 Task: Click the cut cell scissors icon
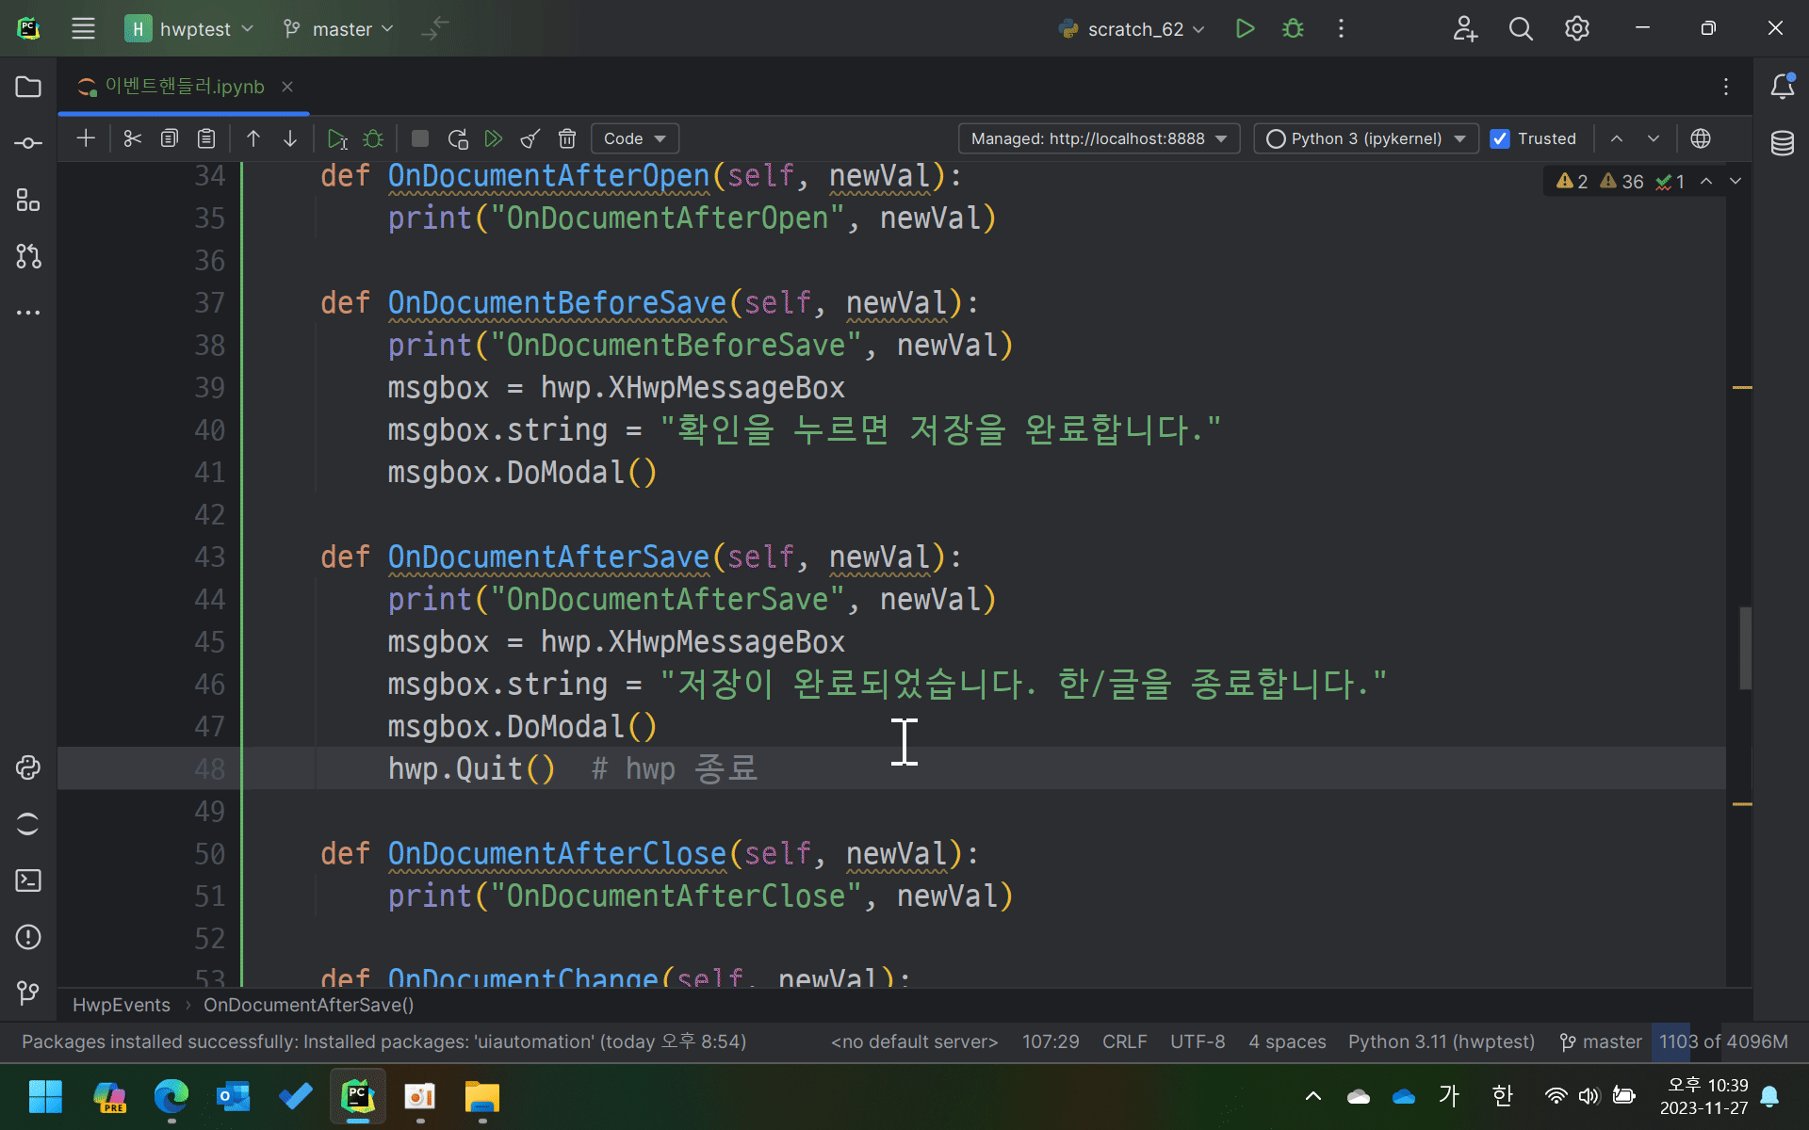(132, 138)
